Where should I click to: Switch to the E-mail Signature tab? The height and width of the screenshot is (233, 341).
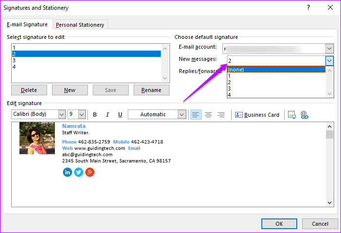(27, 24)
